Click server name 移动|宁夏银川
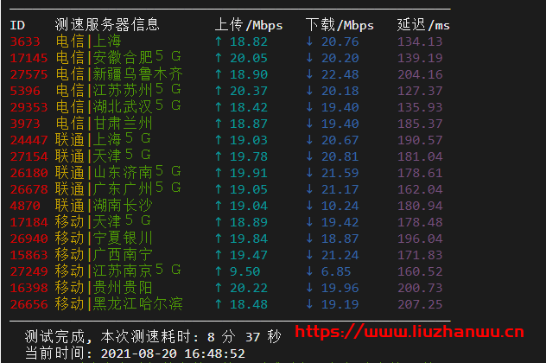 tap(104, 238)
